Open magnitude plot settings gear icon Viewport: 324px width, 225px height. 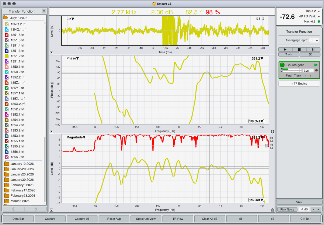(x=272, y=210)
